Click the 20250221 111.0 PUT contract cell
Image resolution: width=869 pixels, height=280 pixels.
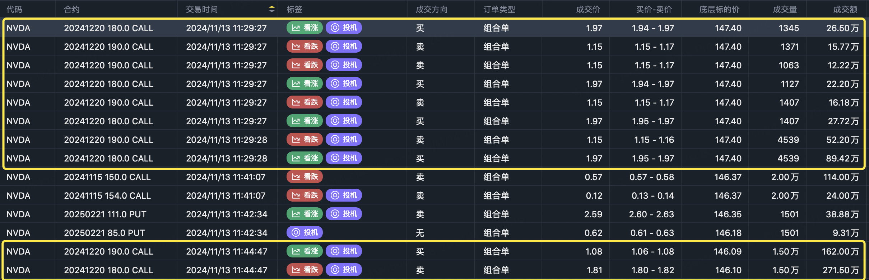coord(105,214)
